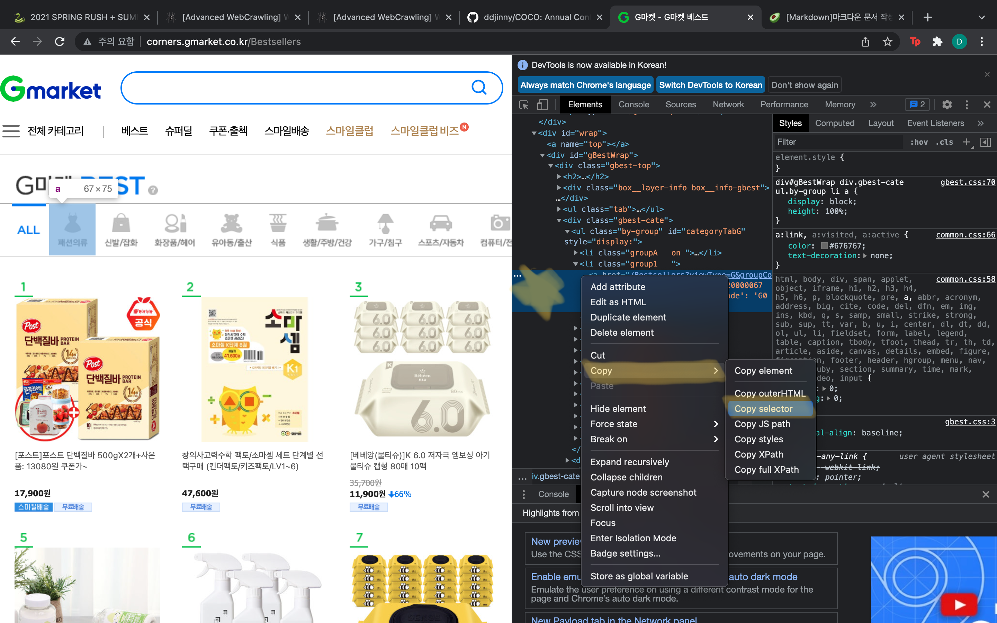Switch to the Network panel tab
997x623 pixels.
(728, 105)
